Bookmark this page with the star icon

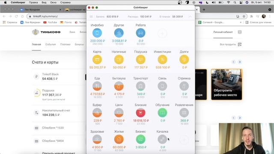[244, 16]
